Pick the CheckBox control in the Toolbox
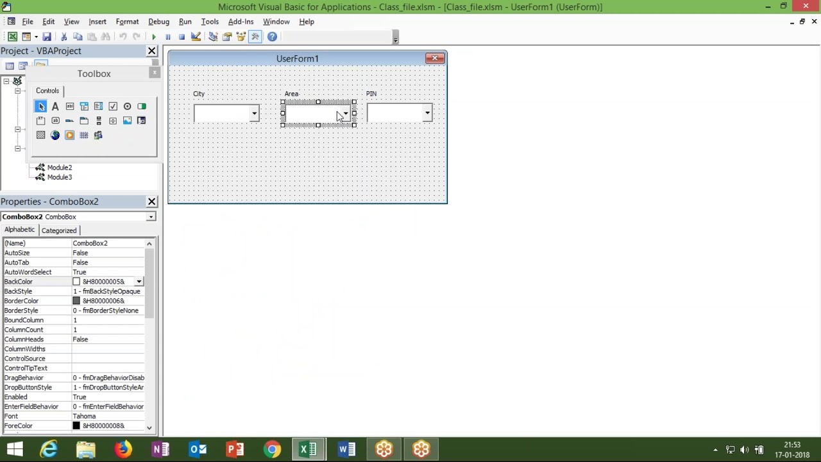This screenshot has width=821, height=462. (113, 107)
